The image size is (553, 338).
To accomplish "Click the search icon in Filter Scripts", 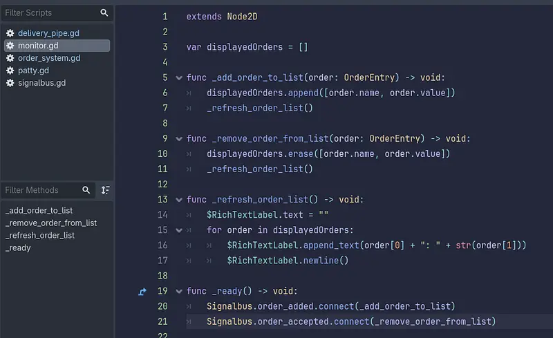I will point(104,12).
